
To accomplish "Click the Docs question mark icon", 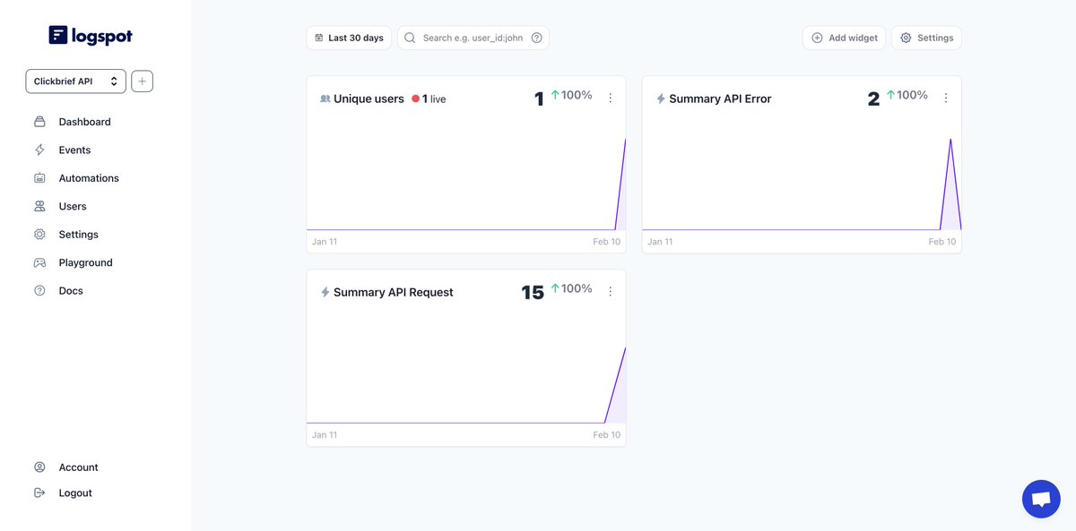I will pos(39,291).
